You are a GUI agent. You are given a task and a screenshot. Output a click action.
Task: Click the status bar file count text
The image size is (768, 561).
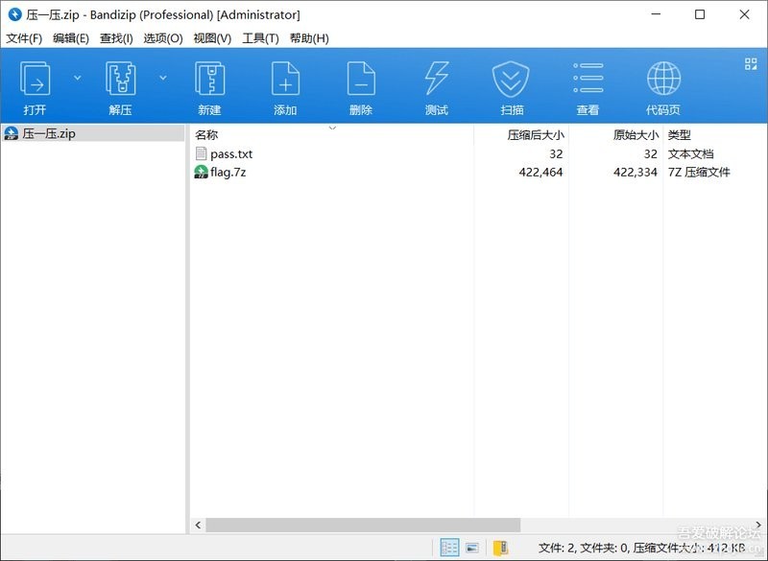click(x=642, y=548)
